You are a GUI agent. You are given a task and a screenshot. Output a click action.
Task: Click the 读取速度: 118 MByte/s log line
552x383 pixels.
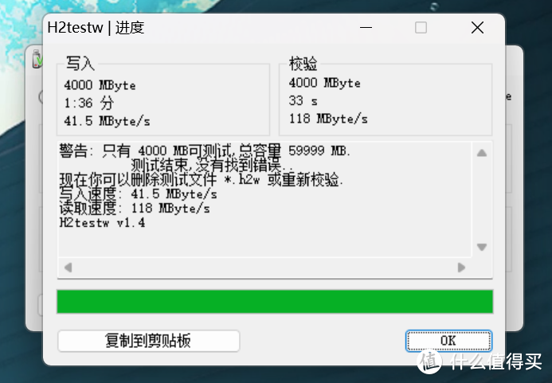pyautogui.click(x=135, y=209)
